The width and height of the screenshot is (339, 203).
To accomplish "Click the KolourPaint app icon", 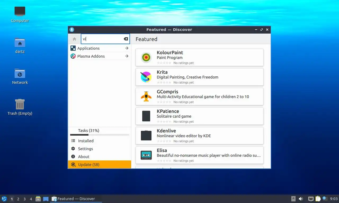I will [x=146, y=57].
